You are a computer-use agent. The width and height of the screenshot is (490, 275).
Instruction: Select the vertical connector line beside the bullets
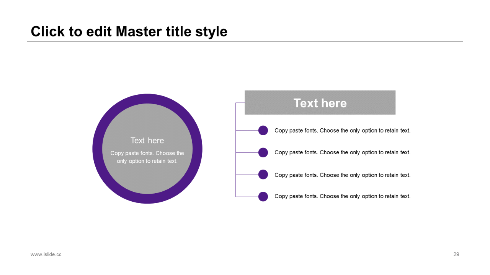pyautogui.click(x=235, y=163)
